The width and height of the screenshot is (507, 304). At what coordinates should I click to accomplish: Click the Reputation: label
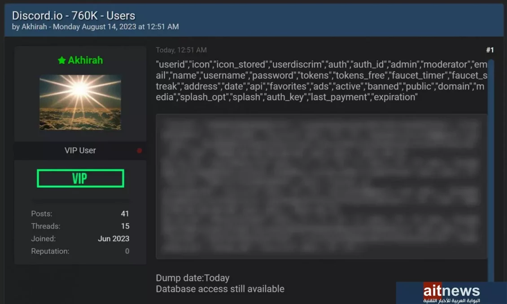(50, 251)
